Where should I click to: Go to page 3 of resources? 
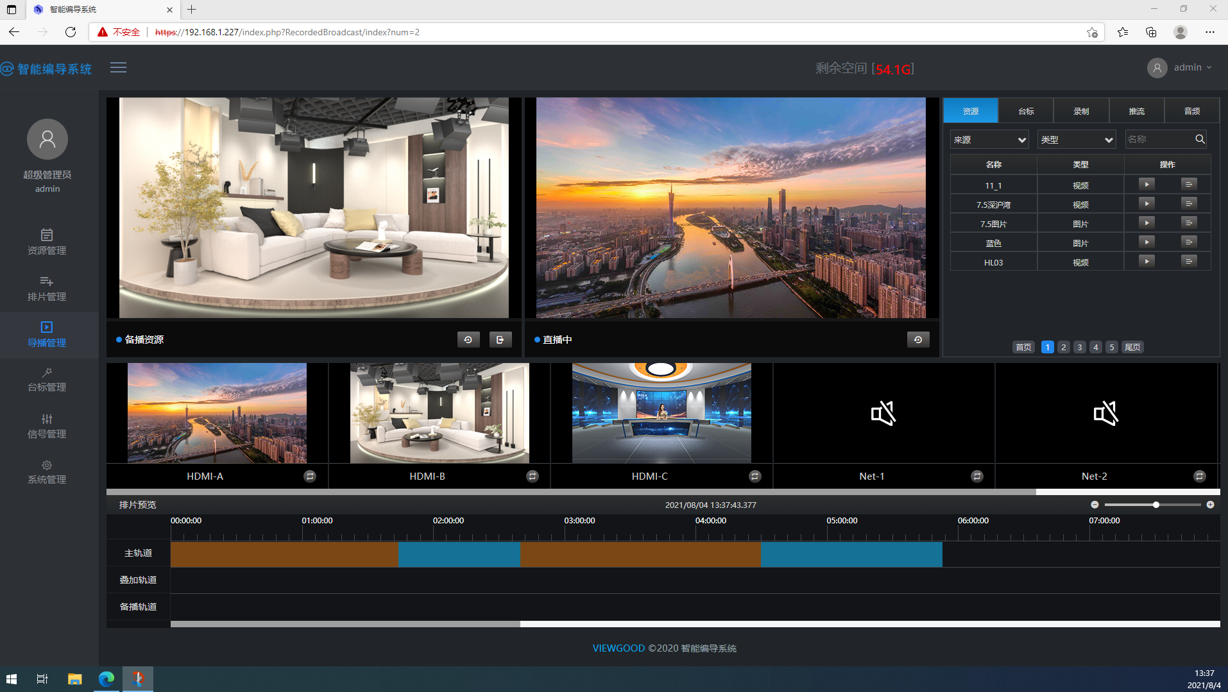point(1080,347)
